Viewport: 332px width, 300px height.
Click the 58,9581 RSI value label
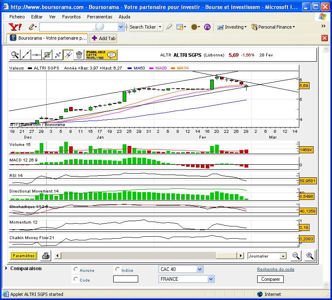coord(307,181)
